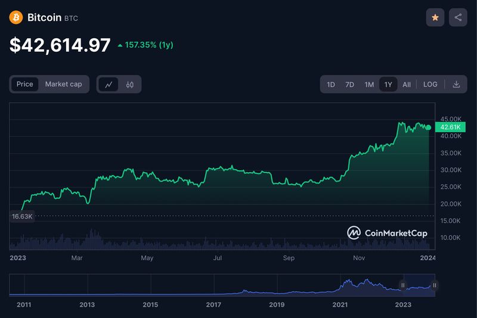The height and width of the screenshot is (318, 477).
Task: Click the green current price marker dot
Action: point(428,127)
